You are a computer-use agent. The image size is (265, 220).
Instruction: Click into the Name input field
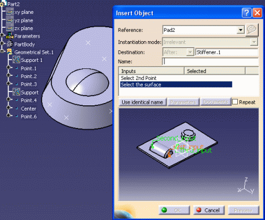click(x=210, y=61)
